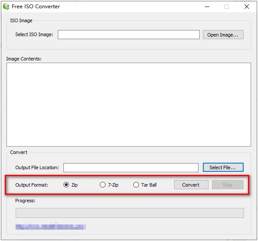
Task: Open the blurred link below progress bar
Action: click(51, 226)
